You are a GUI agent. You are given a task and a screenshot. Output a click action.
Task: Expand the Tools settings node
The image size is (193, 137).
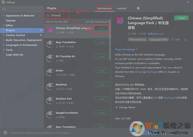[4, 50]
